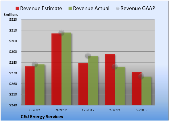Click the '6-2013' x-axis label

pyautogui.click(x=141, y=110)
